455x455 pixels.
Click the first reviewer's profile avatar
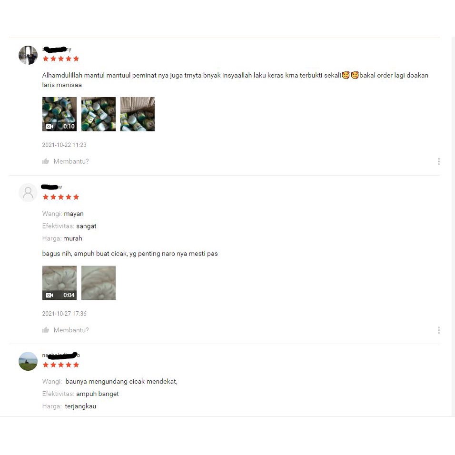tap(28, 55)
